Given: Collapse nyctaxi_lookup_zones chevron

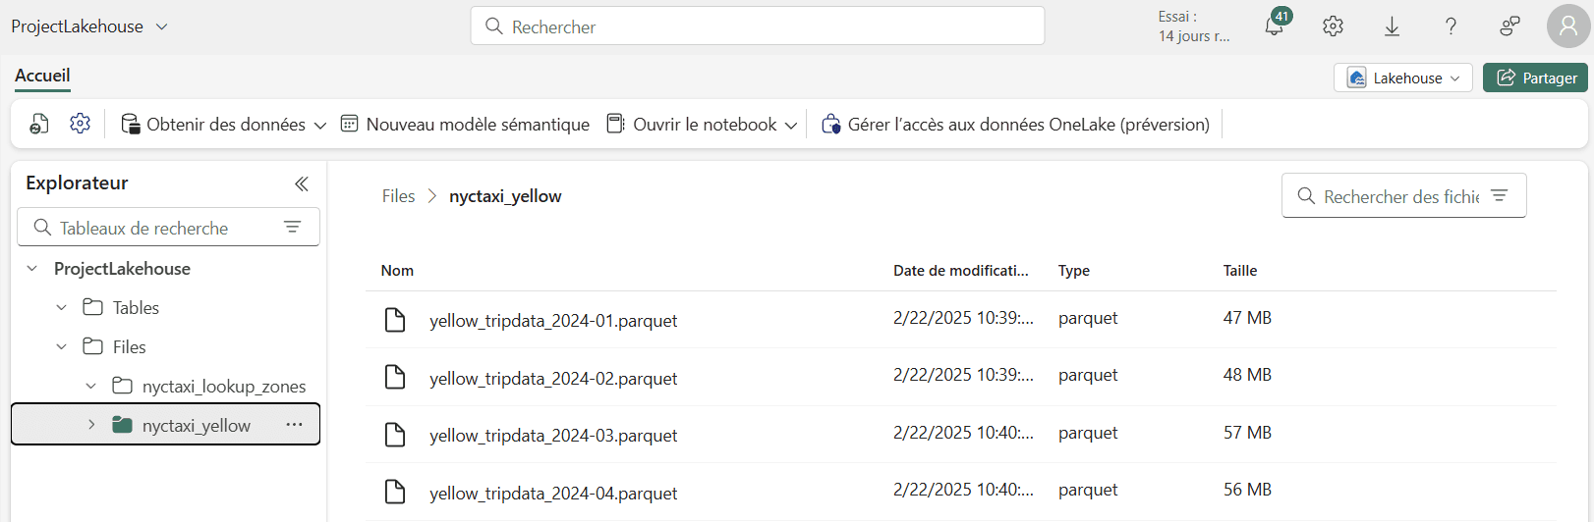Looking at the screenshot, I should (x=91, y=386).
